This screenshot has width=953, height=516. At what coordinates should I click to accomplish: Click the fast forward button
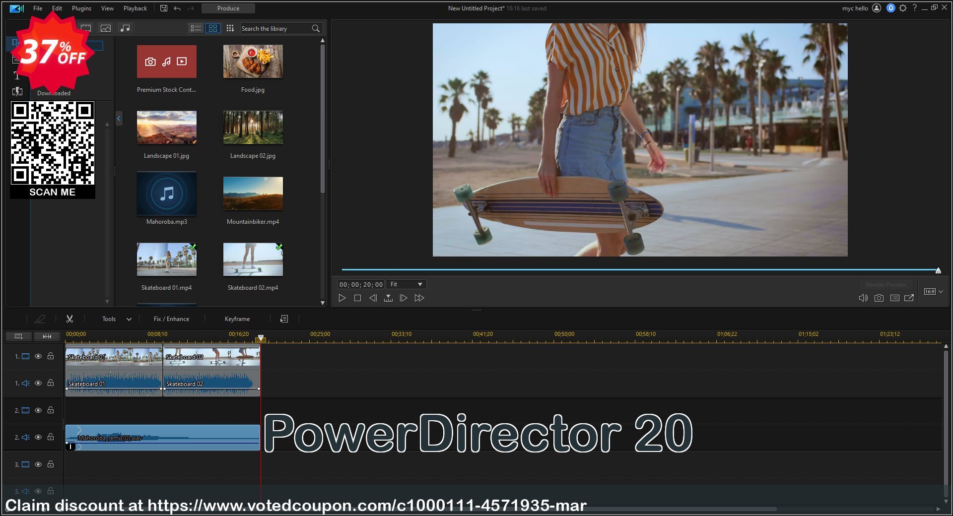[x=419, y=298]
